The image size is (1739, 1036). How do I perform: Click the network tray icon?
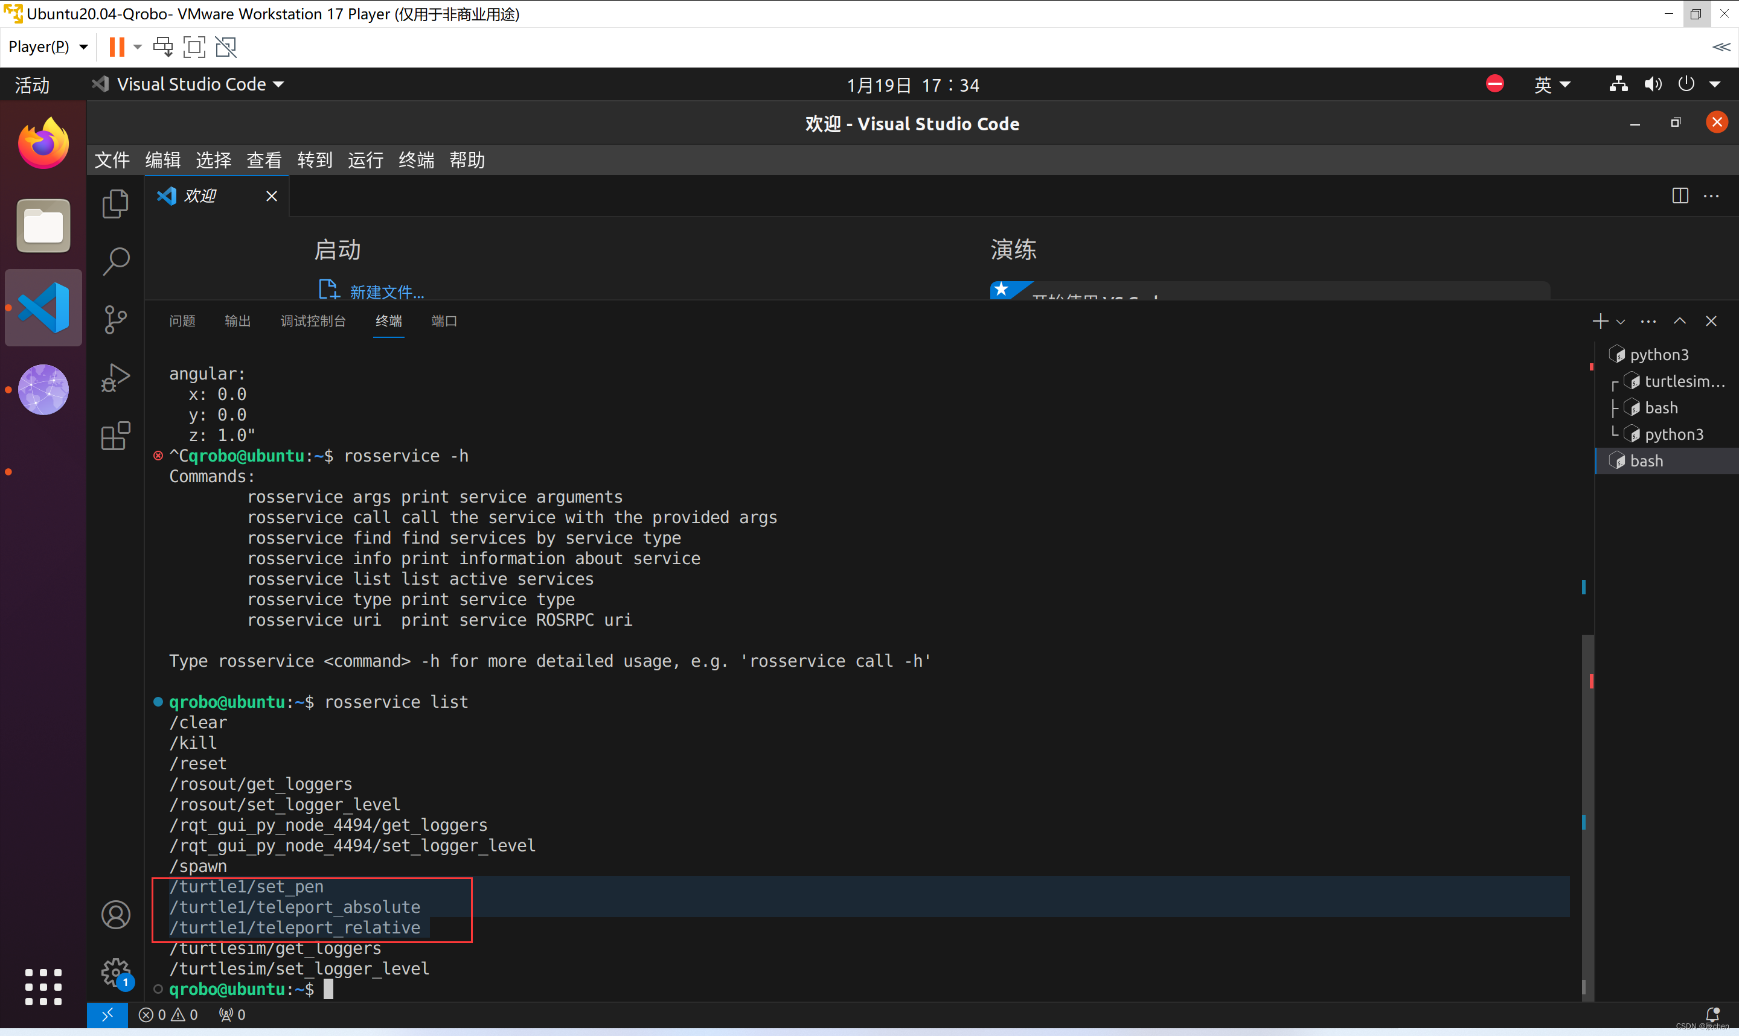[x=1619, y=84]
